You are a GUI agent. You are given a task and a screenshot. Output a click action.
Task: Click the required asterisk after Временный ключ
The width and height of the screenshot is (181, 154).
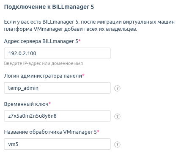49,103
